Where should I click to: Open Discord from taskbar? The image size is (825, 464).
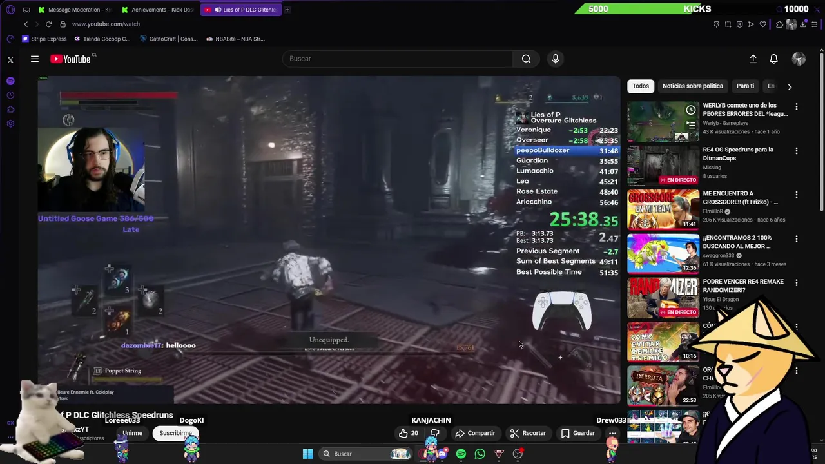pyautogui.click(x=442, y=454)
